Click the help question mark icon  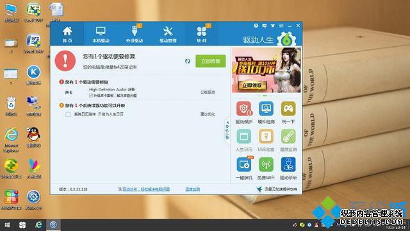(256, 26)
